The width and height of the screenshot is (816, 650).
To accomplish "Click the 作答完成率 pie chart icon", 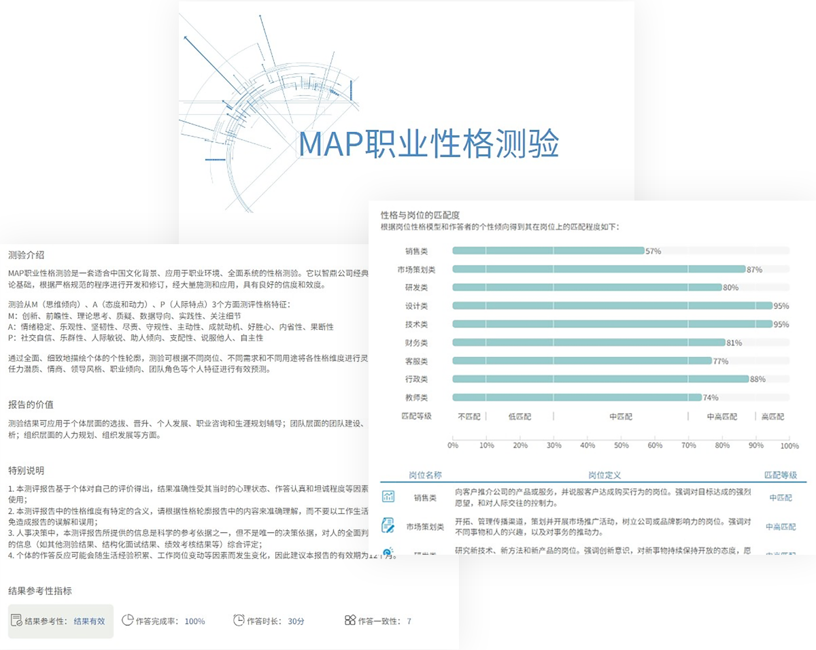I will tap(127, 620).
